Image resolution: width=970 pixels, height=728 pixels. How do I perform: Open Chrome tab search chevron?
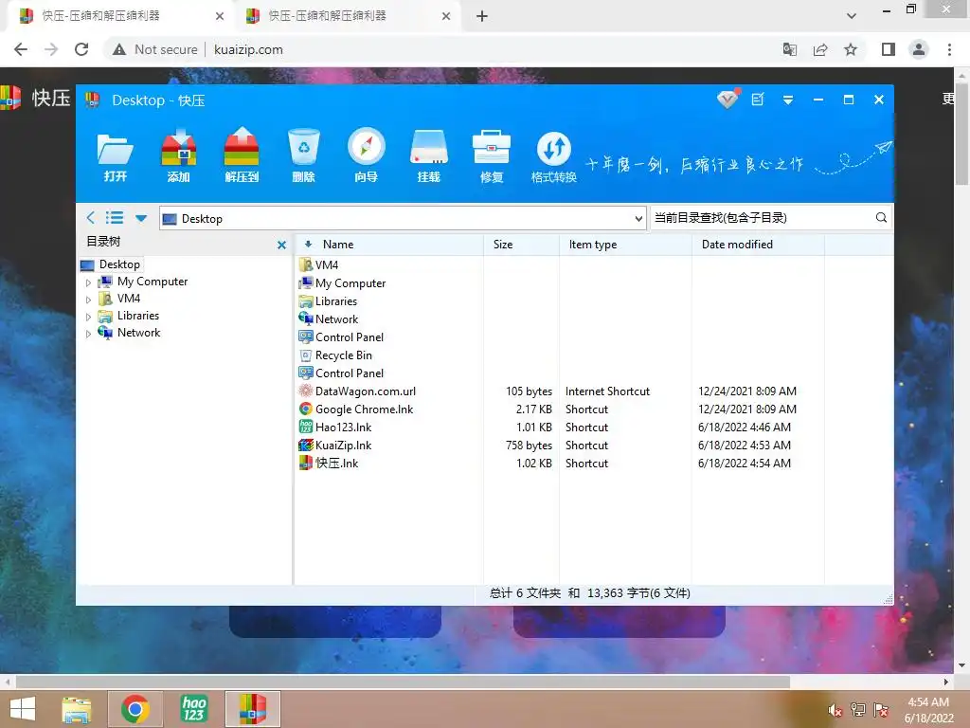852,16
